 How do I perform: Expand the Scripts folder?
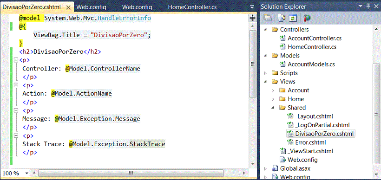click(265, 73)
